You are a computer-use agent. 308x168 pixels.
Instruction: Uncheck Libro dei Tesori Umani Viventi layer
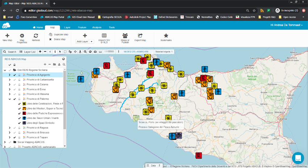(x=19, y=118)
